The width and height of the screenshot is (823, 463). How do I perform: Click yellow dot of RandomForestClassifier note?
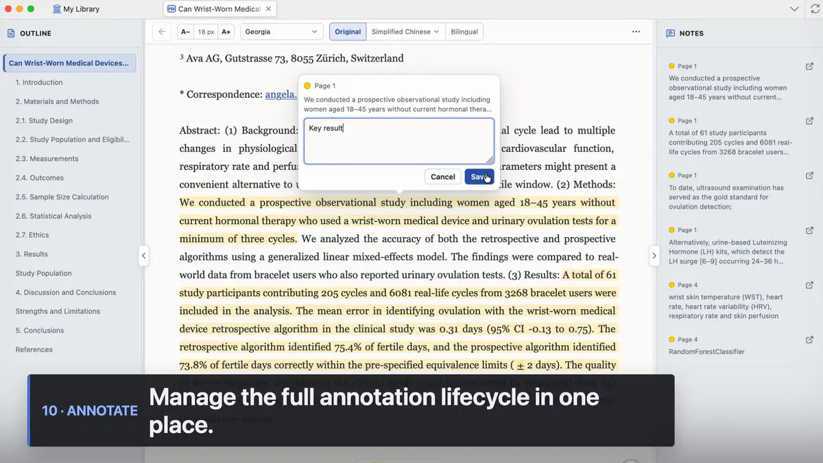(672, 340)
